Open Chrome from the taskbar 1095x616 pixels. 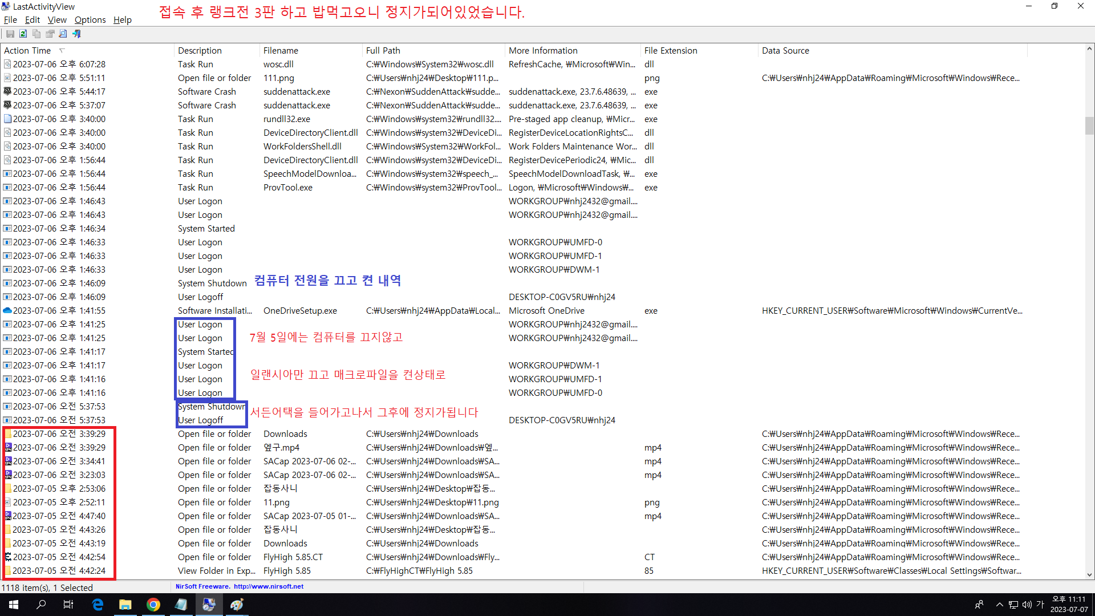point(153,605)
